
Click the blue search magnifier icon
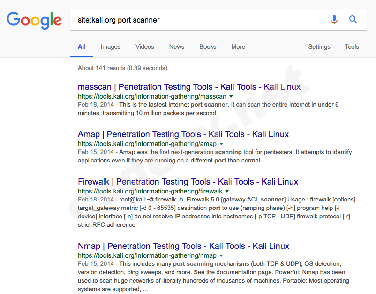[353, 20]
